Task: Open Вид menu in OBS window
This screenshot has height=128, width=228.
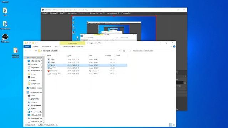Action: click(63, 14)
